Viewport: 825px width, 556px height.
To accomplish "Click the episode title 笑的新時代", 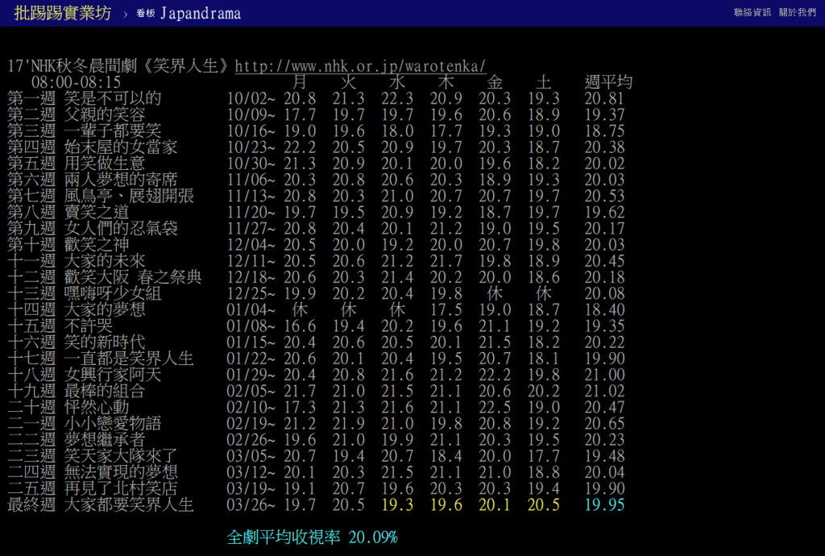I will [105, 342].
